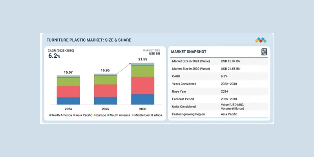
Task: Click the blue North America segment of the 2025 bar
Action: (105, 101)
